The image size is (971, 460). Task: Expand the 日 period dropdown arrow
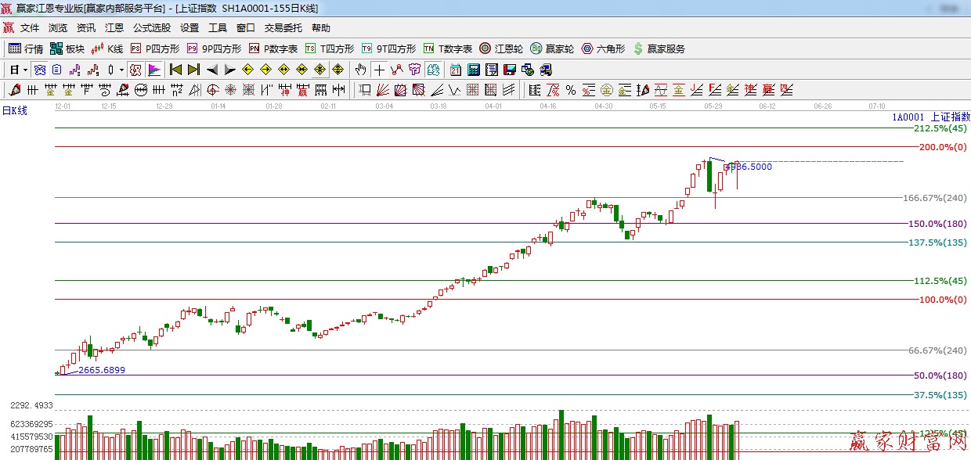(25, 70)
